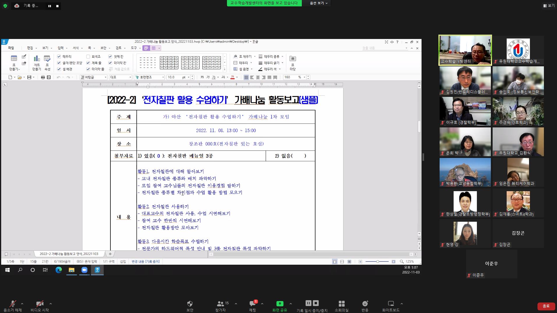The image size is (557, 313).
Task: Open 표 속성 table properties
Action: coord(46,62)
